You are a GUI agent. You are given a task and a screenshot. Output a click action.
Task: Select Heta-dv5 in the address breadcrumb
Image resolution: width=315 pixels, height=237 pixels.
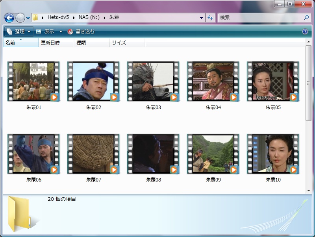(58, 17)
